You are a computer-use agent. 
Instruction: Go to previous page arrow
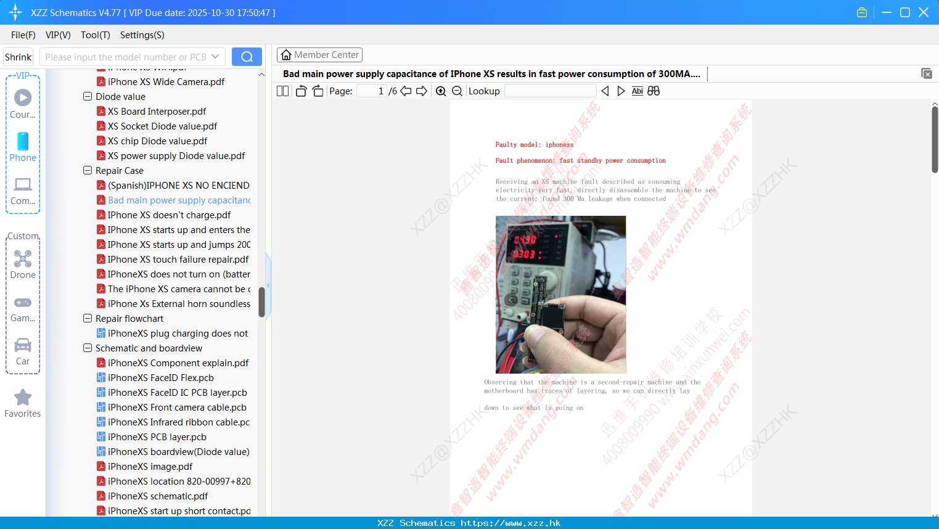pyautogui.click(x=406, y=91)
